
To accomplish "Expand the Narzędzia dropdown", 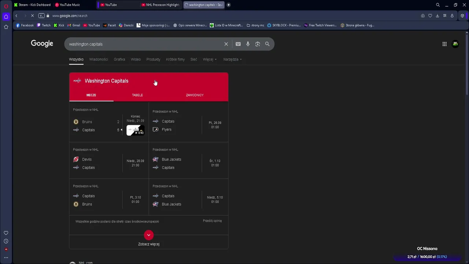I will pyautogui.click(x=232, y=59).
